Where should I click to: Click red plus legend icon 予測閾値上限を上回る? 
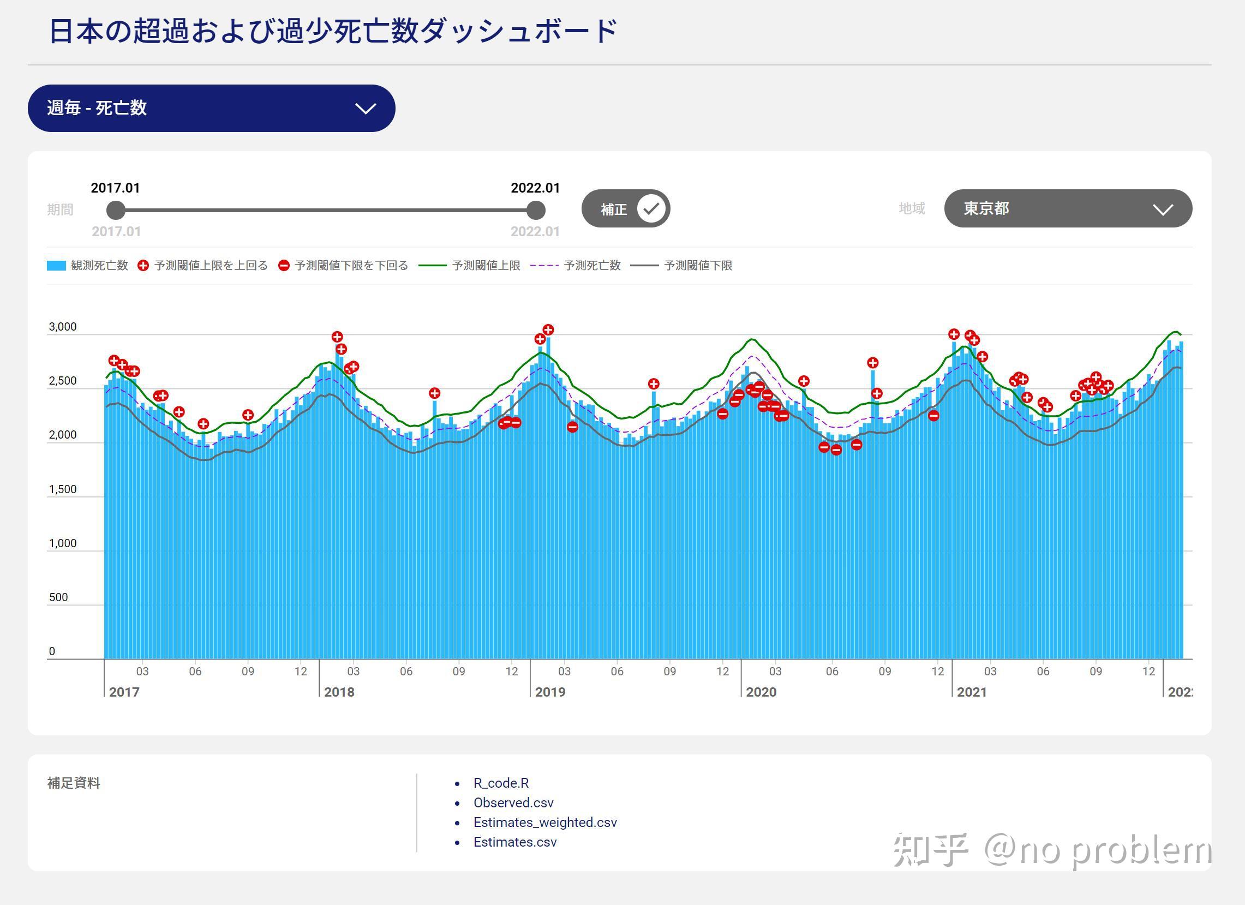coord(143,266)
